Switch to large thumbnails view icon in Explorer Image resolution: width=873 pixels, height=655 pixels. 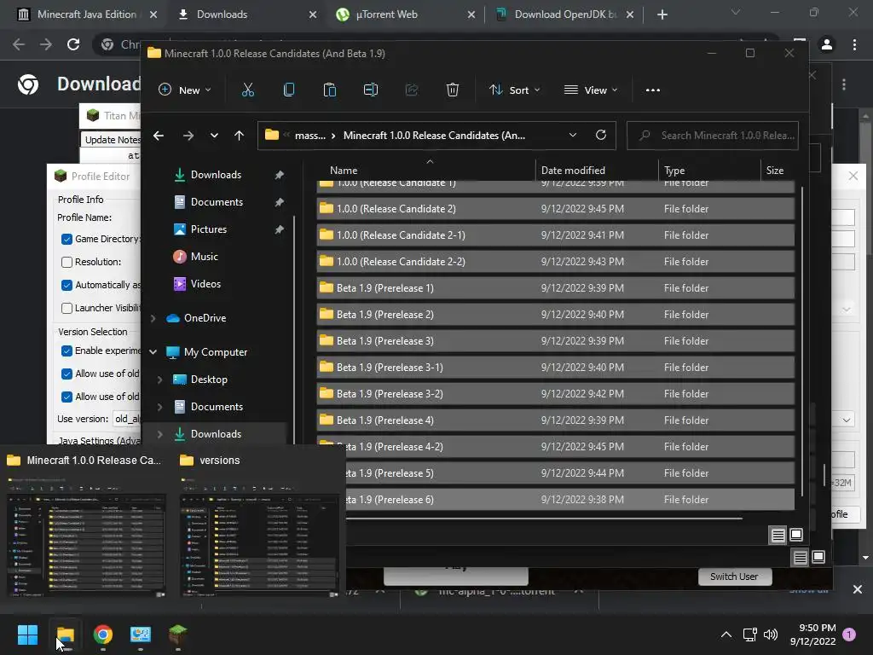(797, 535)
